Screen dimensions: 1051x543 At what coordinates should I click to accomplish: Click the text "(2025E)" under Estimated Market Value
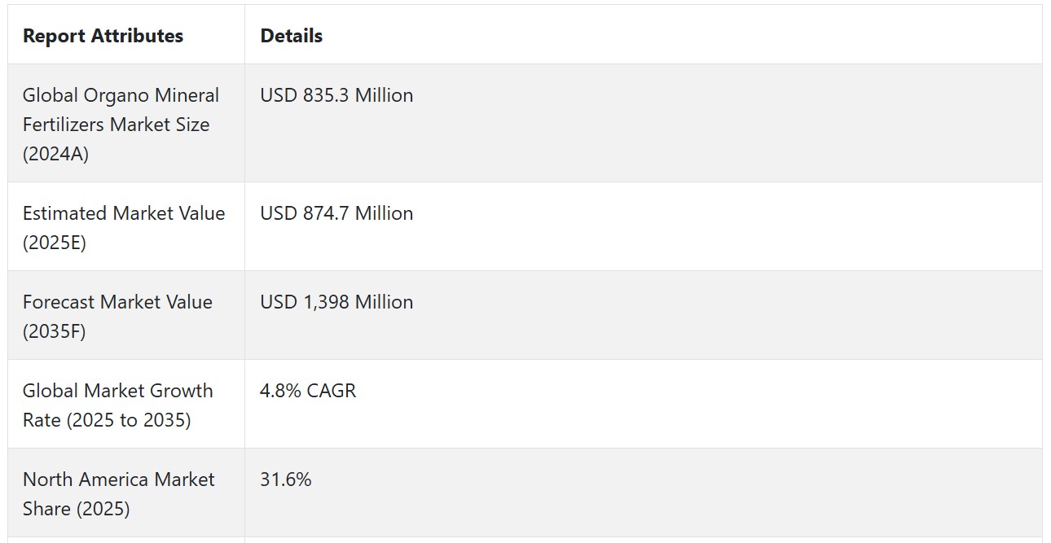tap(55, 243)
